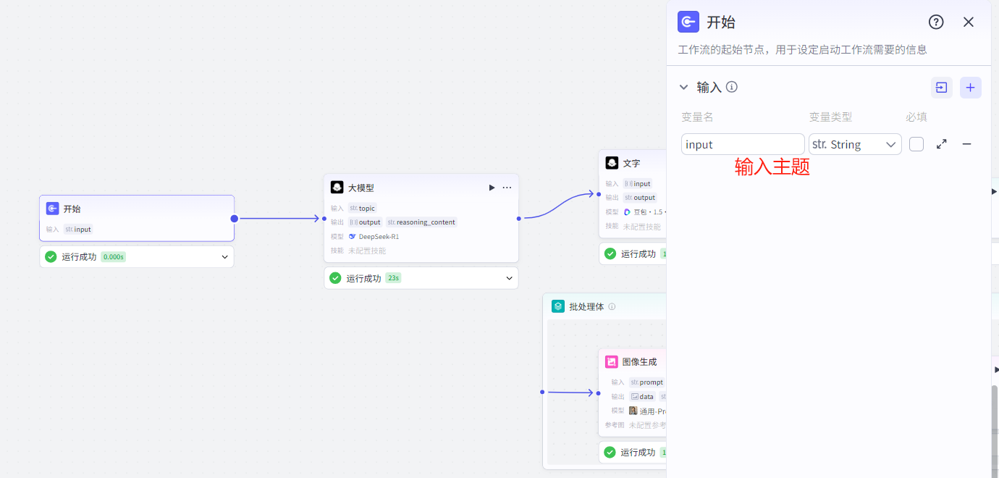Click the import variables icon beside 输入
Image resolution: width=999 pixels, height=478 pixels.
tap(941, 88)
